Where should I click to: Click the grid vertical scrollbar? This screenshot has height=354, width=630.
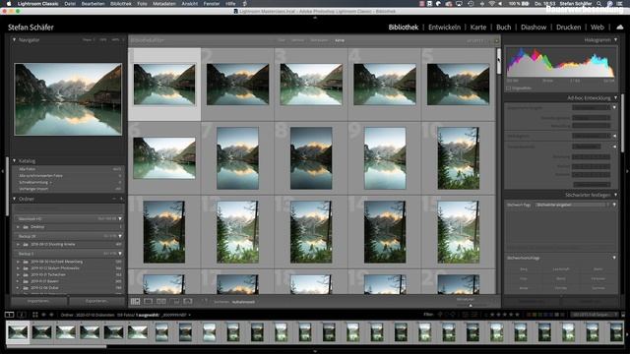click(499, 61)
